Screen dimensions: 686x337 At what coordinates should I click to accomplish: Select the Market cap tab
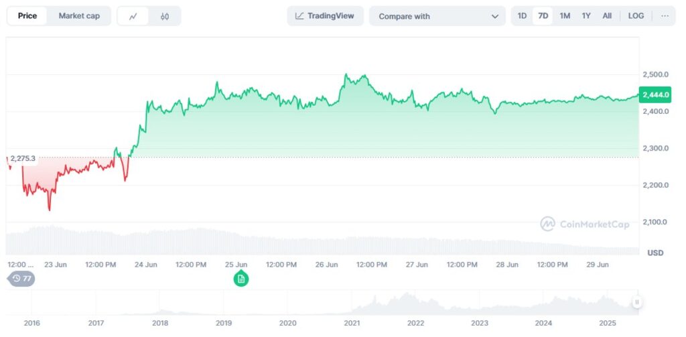click(79, 16)
